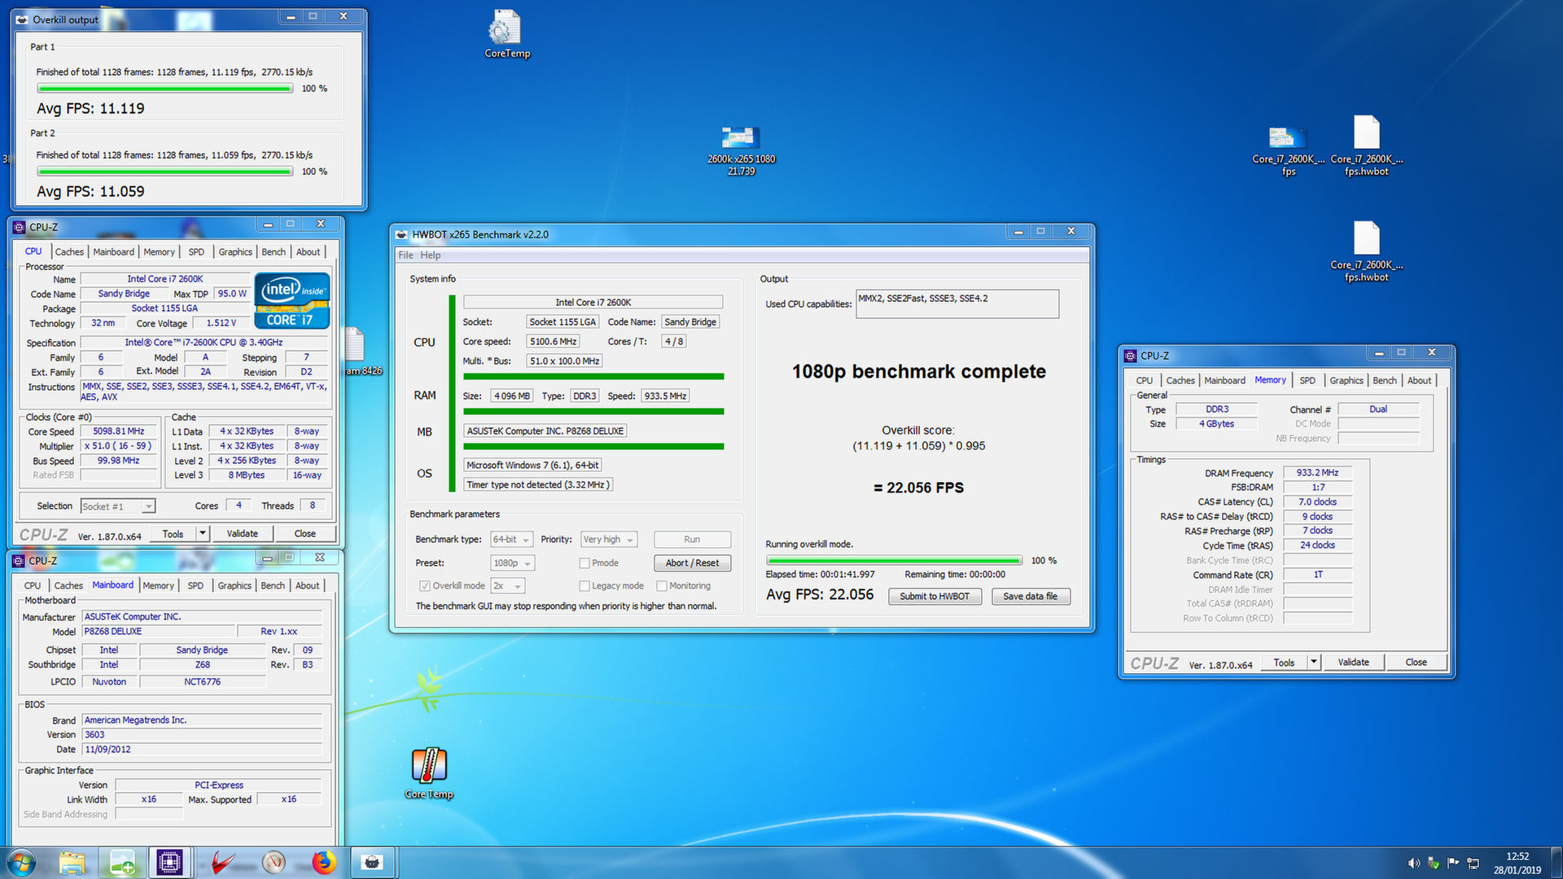Click the motherboard Model P8Z68 DELUXE value
The width and height of the screenshot is (1563, 879).
[x=158, y=632]
